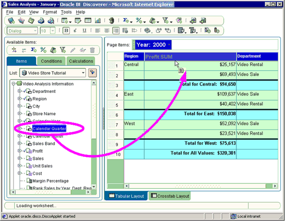Select the Profit SUM column header
Image resolution: width=285 pixels, height=221 pixels.
coord(190,57)
